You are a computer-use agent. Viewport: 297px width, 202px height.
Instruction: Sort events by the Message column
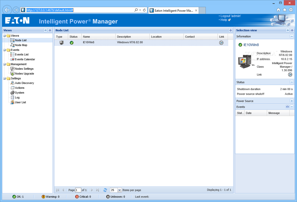point(278,113)
